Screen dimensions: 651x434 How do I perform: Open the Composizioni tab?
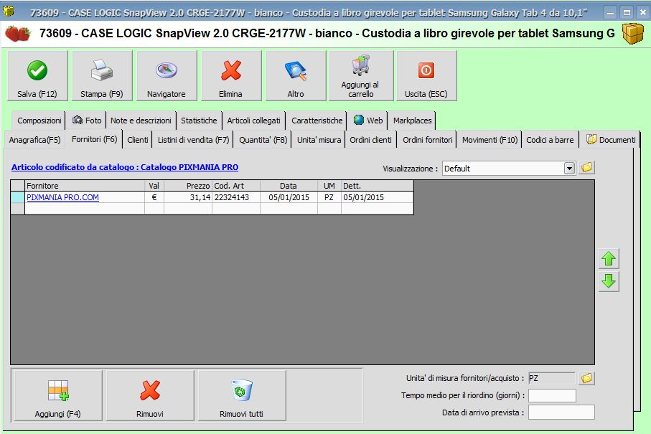coord(39,121)
